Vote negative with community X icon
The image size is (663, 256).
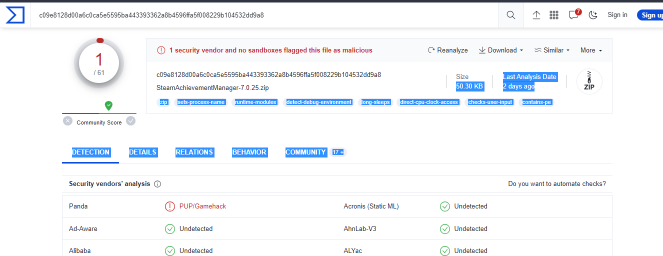coord(68,120)
